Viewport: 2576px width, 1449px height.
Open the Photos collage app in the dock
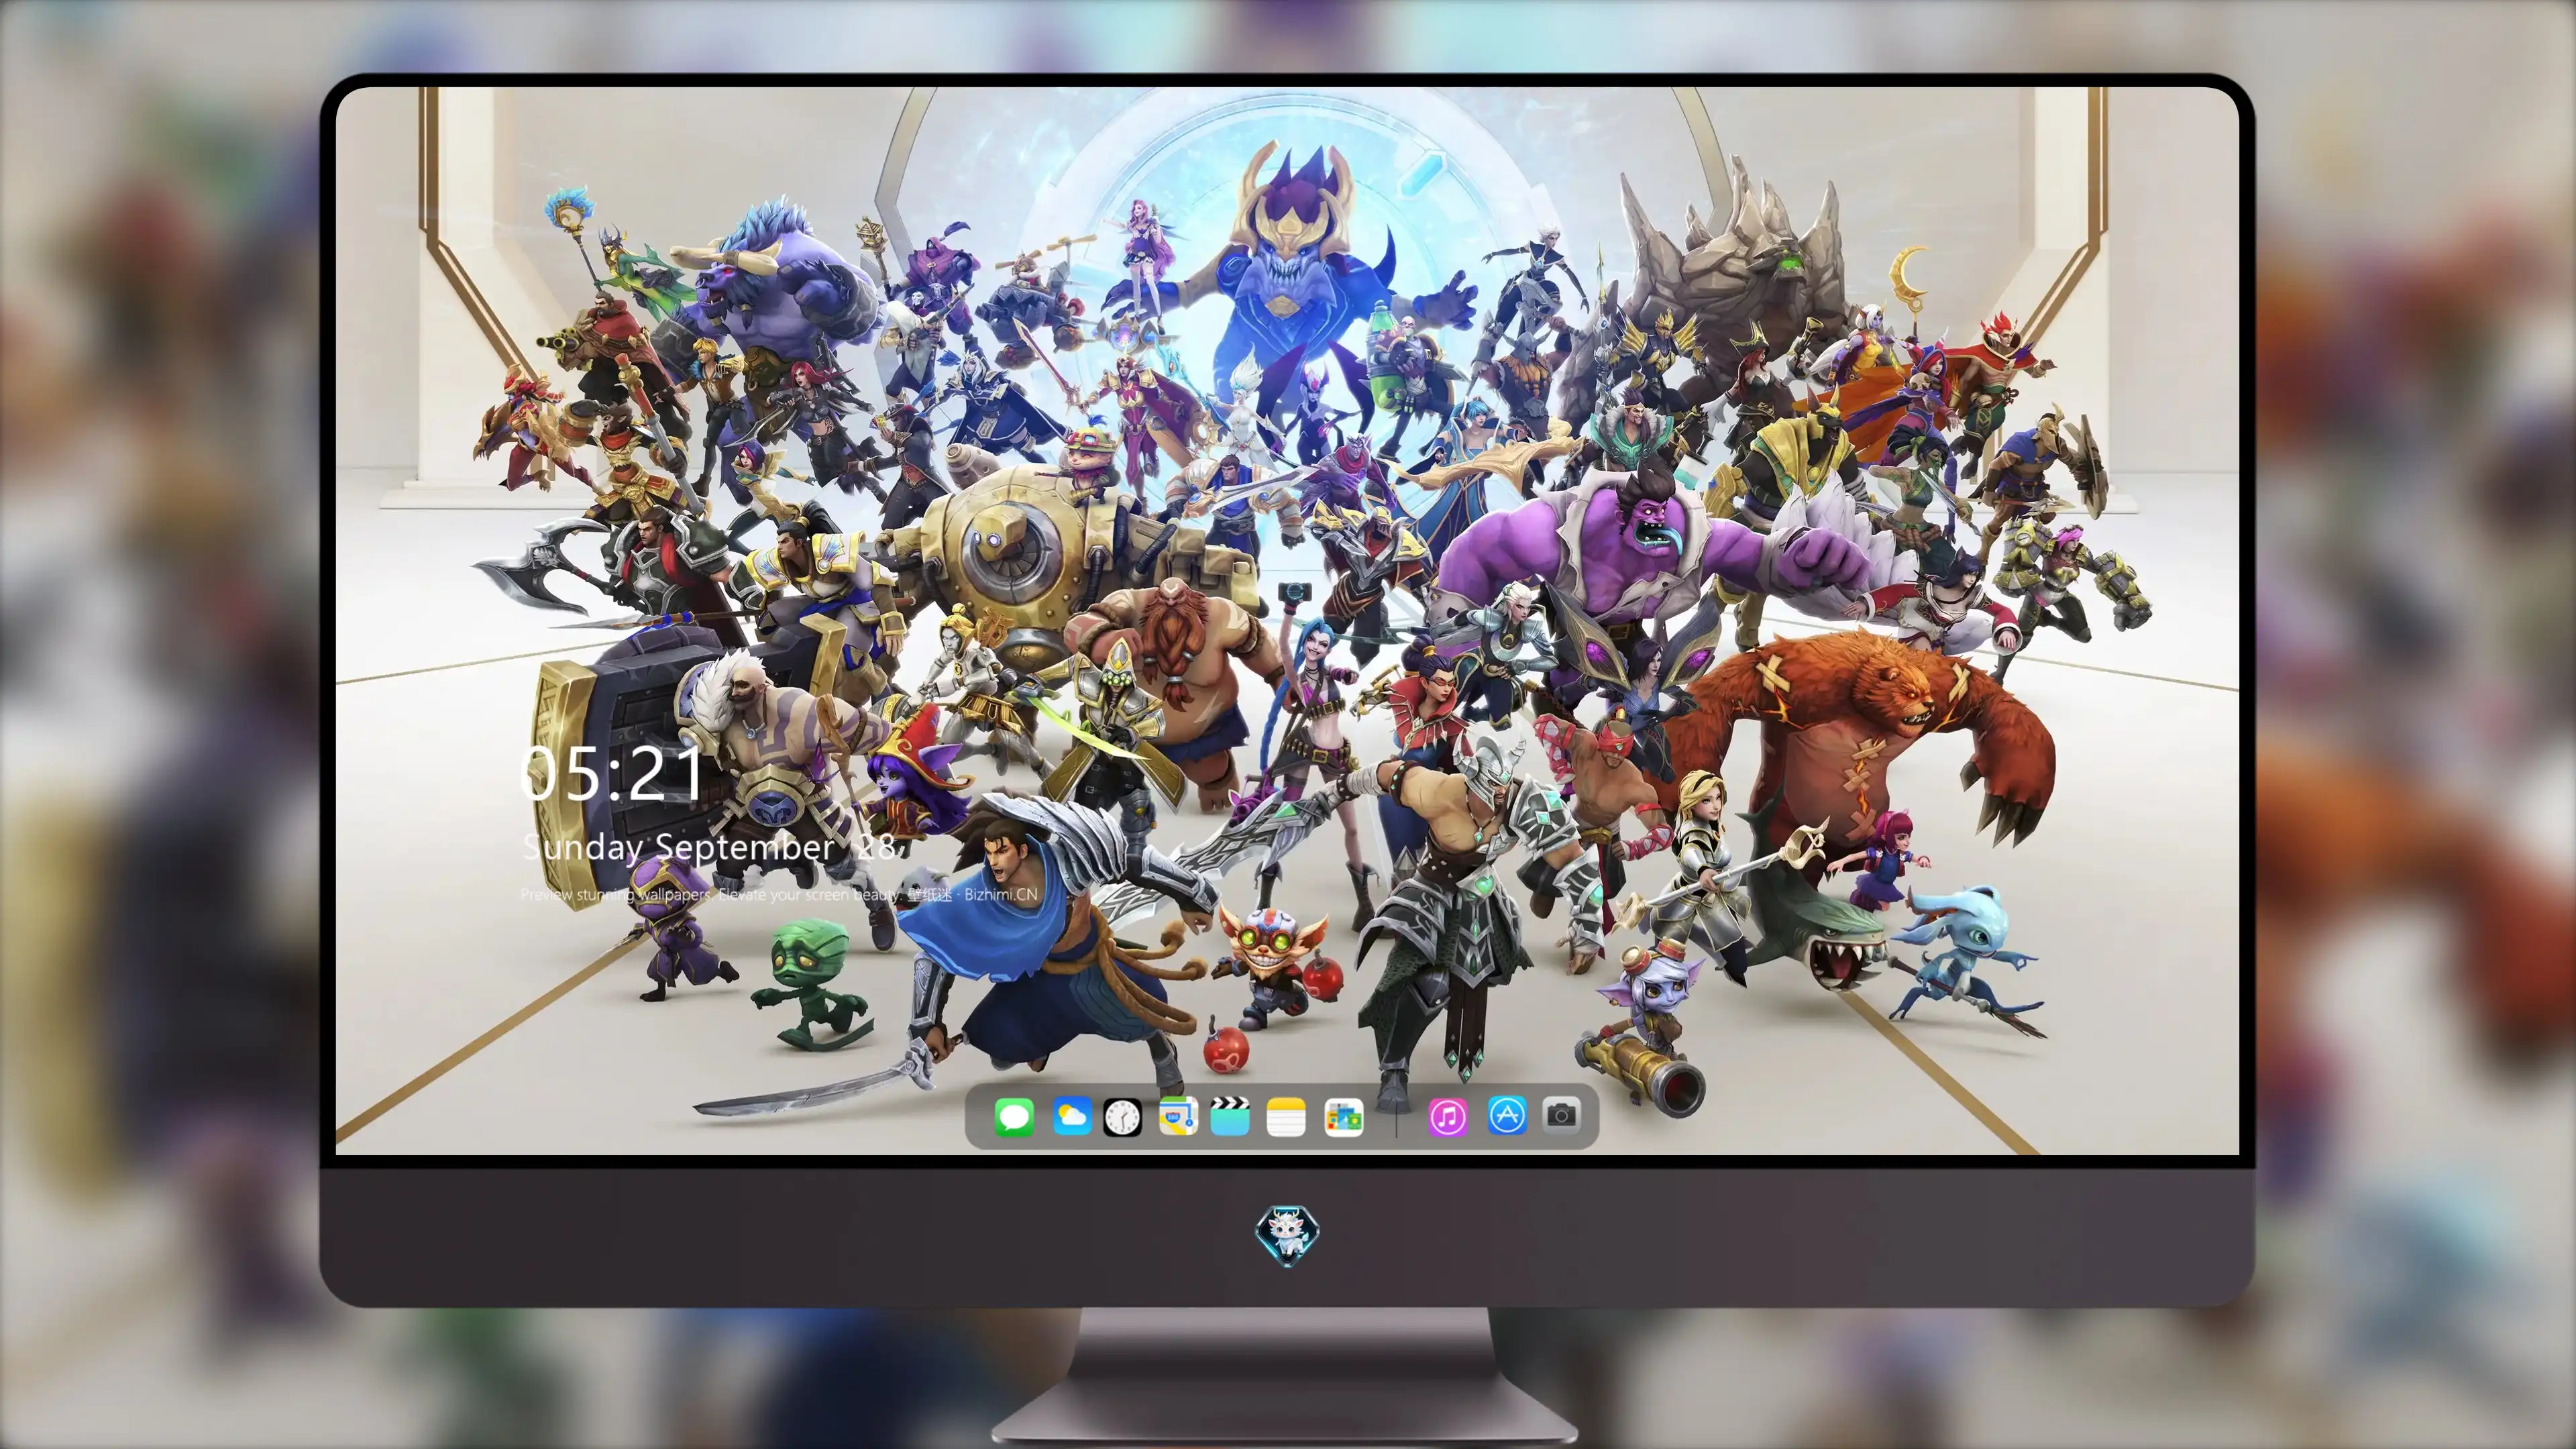[x=1343, y=1117]
